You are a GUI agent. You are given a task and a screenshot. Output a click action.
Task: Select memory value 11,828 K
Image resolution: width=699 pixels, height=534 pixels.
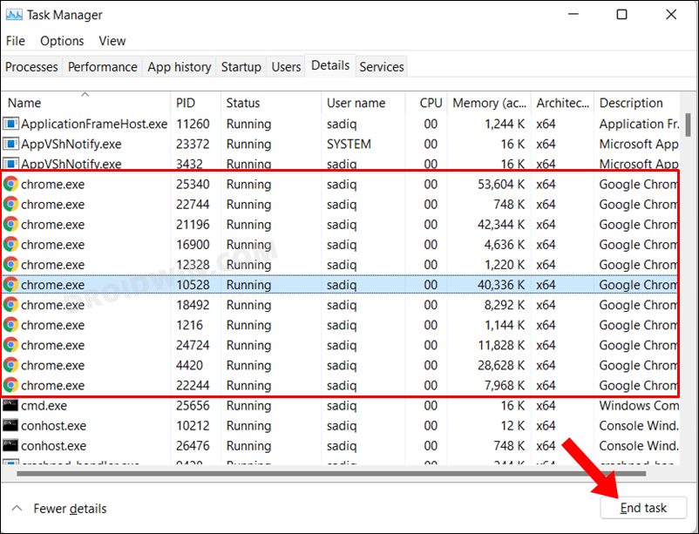tap(501, 345)
